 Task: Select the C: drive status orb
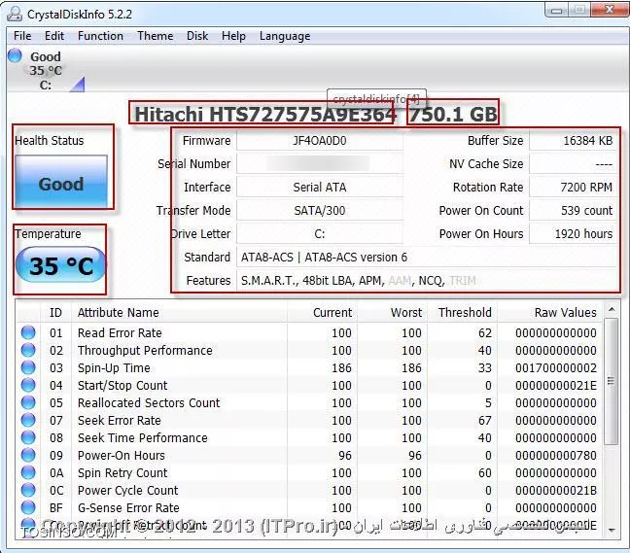pyautogui.click(x=15, y=55)
